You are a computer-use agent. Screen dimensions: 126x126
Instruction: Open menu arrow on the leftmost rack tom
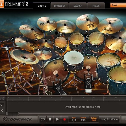click(61, 49)
